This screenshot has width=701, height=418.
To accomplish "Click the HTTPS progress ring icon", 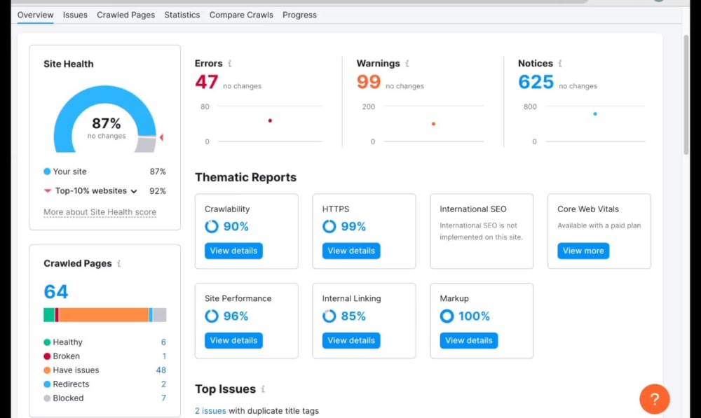I will [x=329, y=226].
